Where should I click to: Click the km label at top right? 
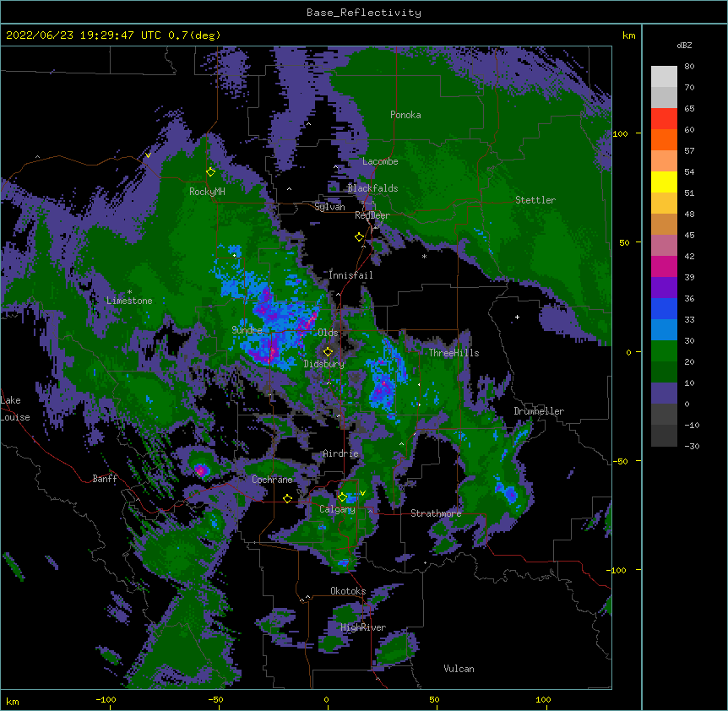tap(629, 35)
